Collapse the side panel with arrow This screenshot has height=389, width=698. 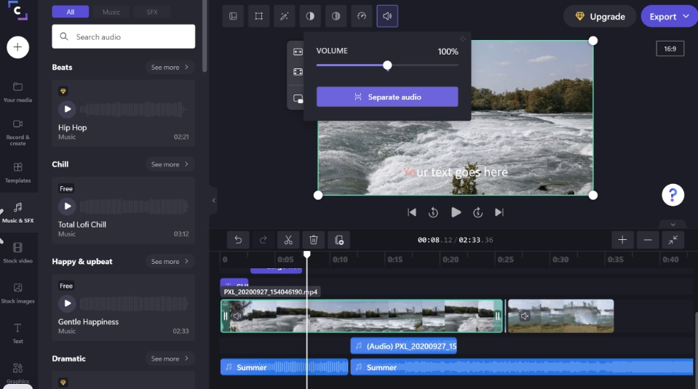click(x=214, y=201)
